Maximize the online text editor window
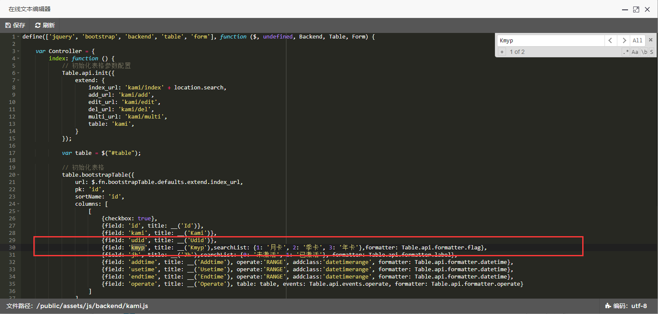This screenshot has width=658, height=314. [636, 9]
